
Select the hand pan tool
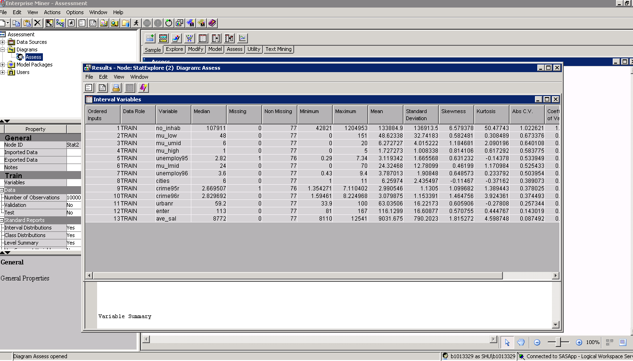click(x=521, y=343)
